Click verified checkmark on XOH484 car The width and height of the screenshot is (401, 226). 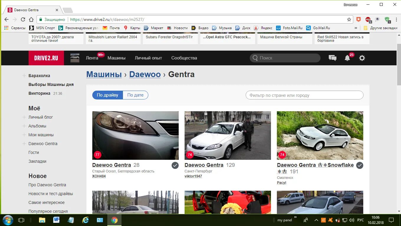point(175,165)
